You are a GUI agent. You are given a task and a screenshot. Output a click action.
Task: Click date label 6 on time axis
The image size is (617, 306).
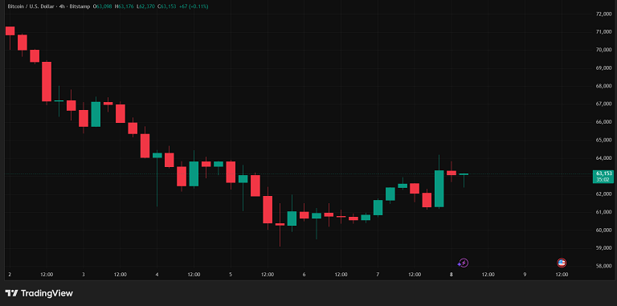[x=304, y=275]
